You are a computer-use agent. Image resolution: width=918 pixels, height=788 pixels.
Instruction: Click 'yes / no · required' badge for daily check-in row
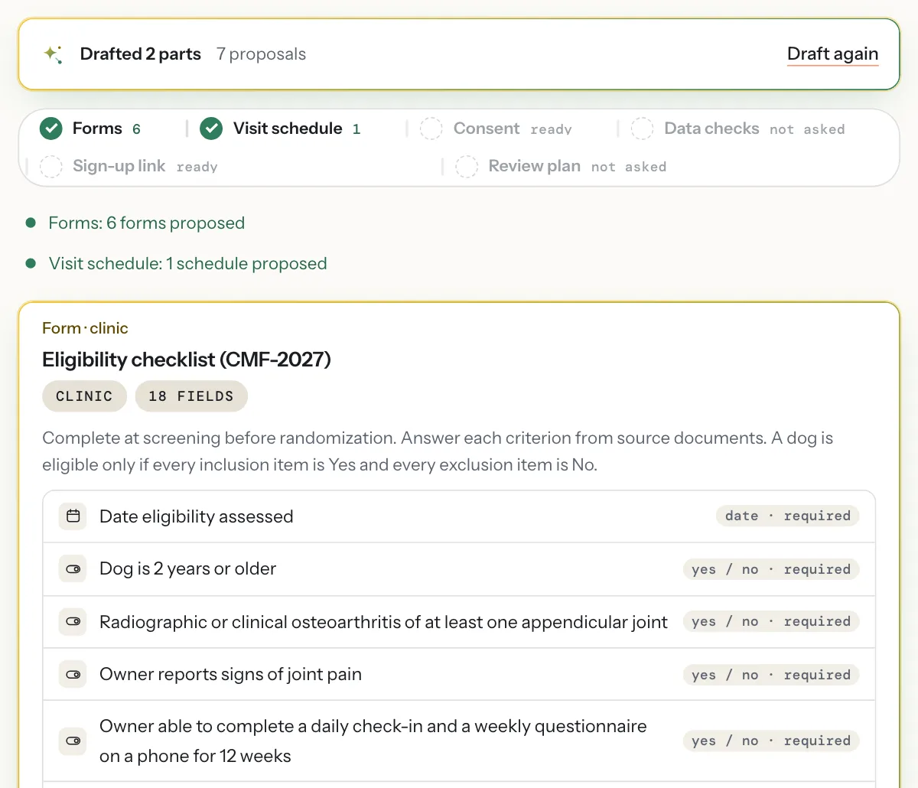tap(771, 741)
